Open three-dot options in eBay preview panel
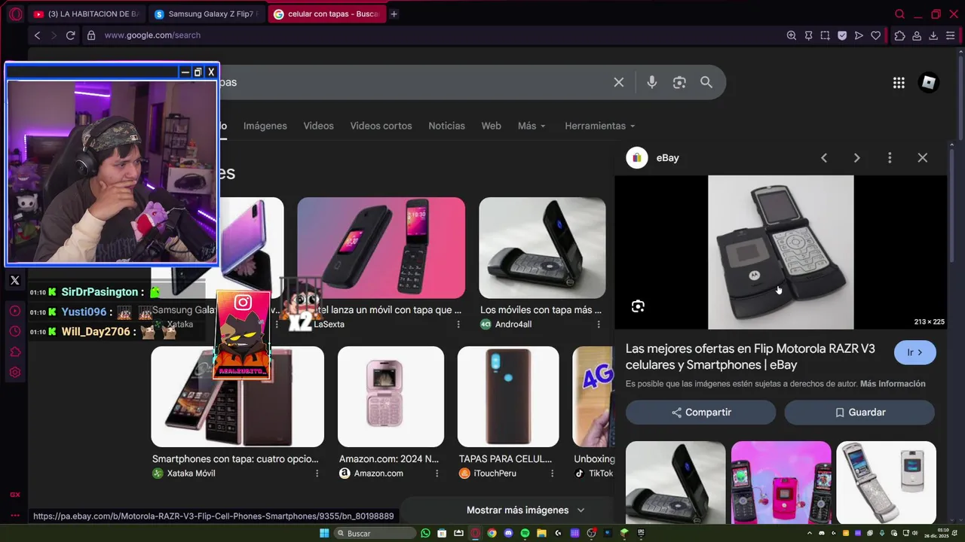Image resolution: width=965 pixels, height=542 pixels. [890, 157]
